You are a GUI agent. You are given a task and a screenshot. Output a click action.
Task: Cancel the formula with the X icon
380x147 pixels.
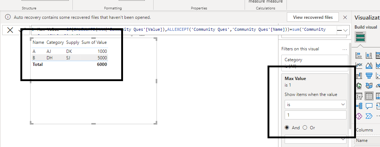pos(10,30)
